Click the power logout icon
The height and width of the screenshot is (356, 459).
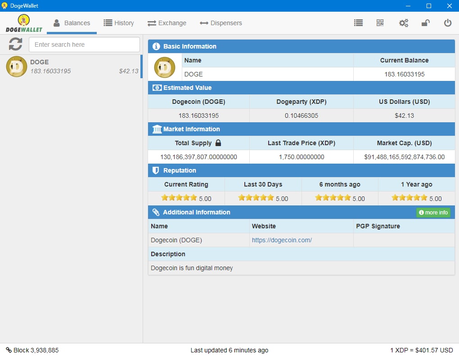448,23
